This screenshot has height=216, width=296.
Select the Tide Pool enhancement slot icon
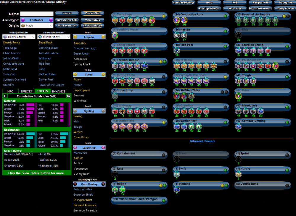pyautogui.click(x=176, y=51)
